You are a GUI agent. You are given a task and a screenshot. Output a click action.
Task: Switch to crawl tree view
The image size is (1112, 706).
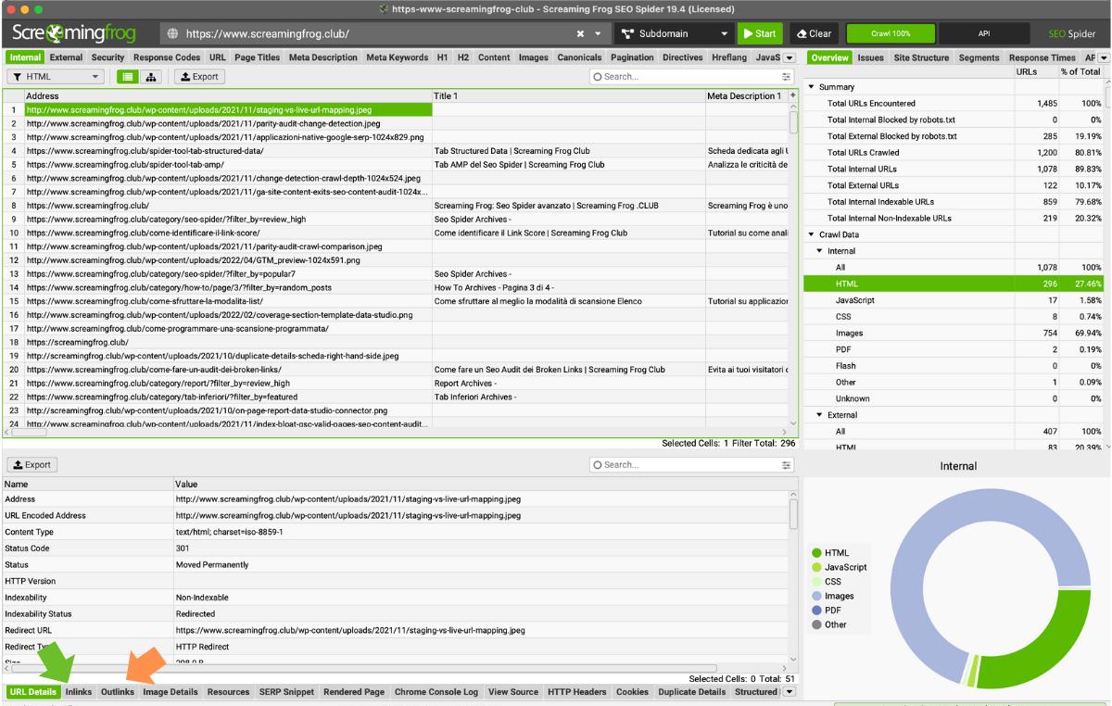pyautogui.click(x=151, y=76)
